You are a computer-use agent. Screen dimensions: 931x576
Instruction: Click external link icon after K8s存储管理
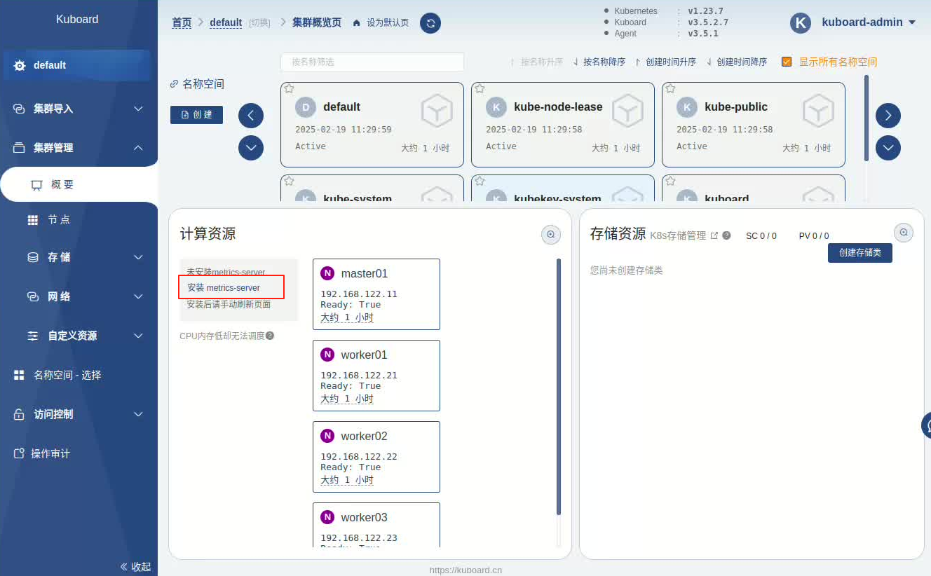pyautogui.click(x=714, y=235)
